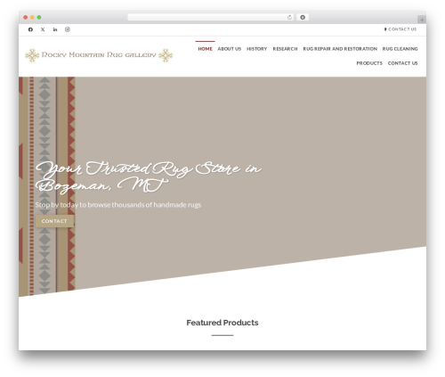Screen dimensions: 445x377
Task: Open the Products menu item
Action: 369,63
